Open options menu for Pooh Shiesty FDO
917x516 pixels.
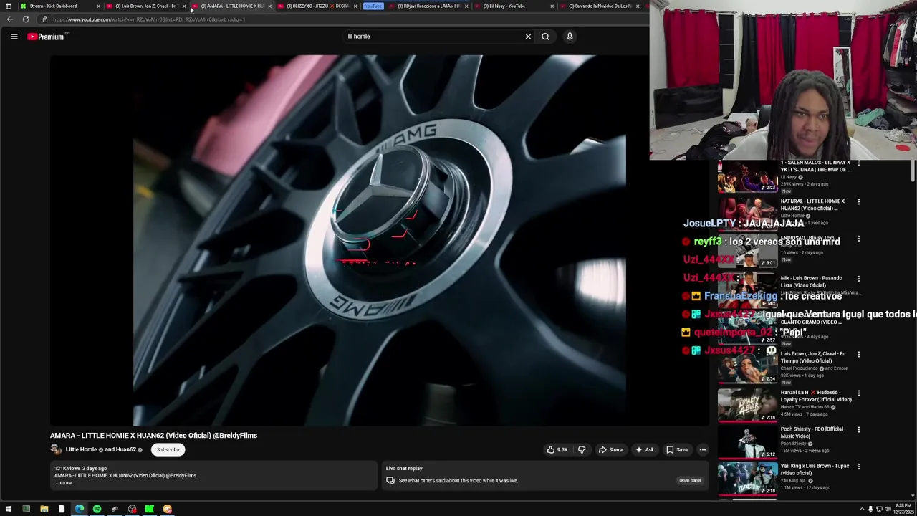858,430
